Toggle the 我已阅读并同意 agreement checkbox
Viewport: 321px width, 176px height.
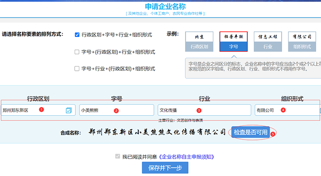[x=117, y=156]
